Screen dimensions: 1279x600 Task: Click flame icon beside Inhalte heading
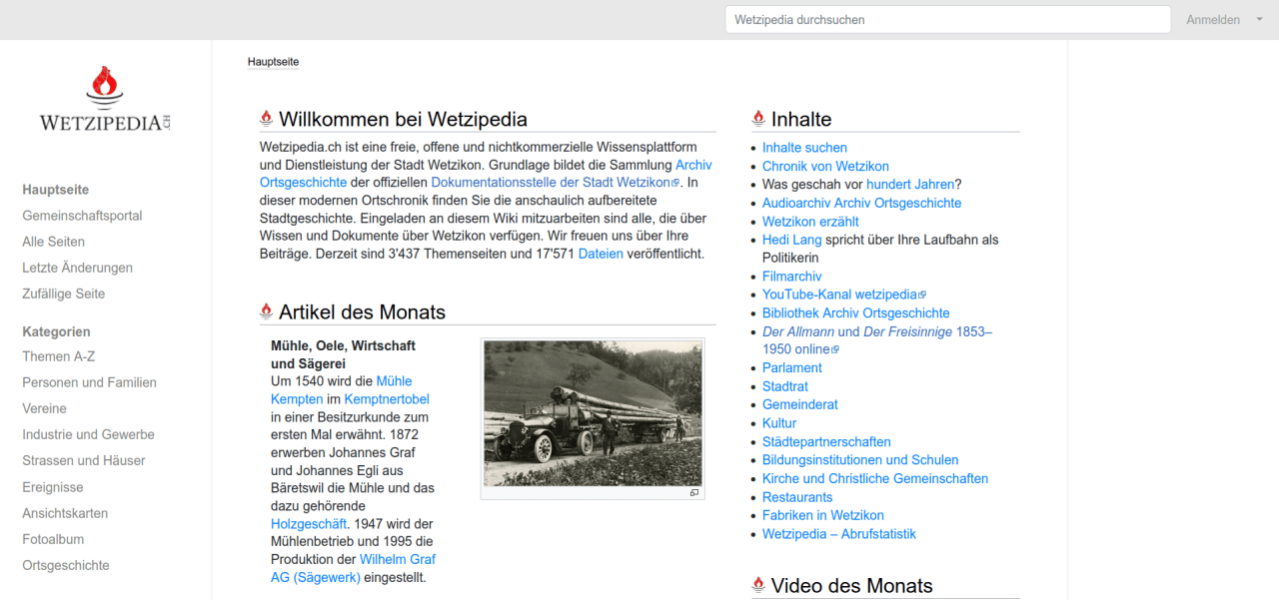[x=758, y=119]
